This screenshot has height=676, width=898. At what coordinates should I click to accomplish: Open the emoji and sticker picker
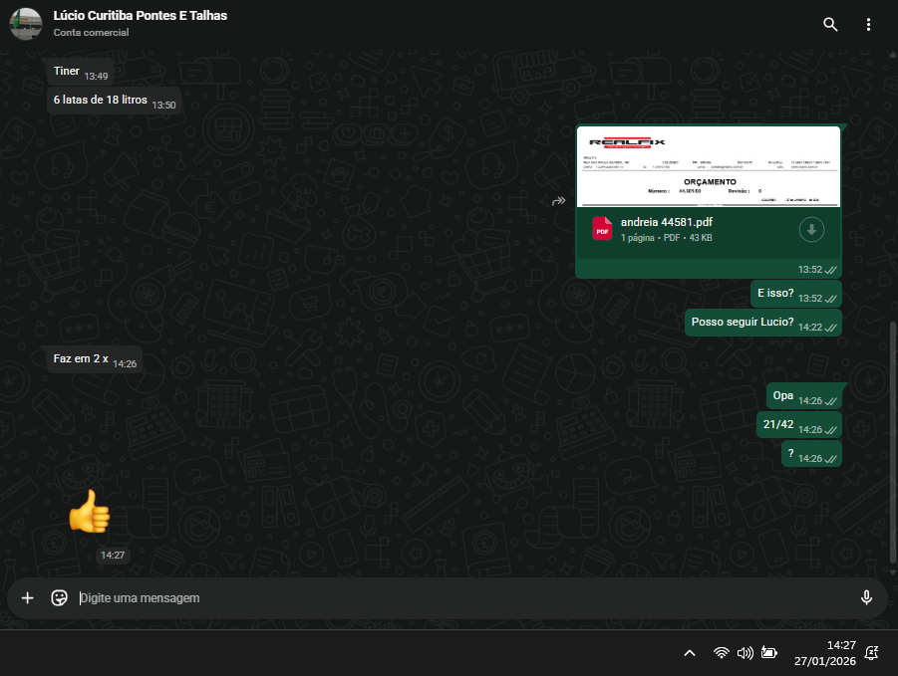(59, 597)
